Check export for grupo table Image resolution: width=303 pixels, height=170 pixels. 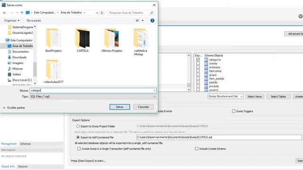point(198,75)
